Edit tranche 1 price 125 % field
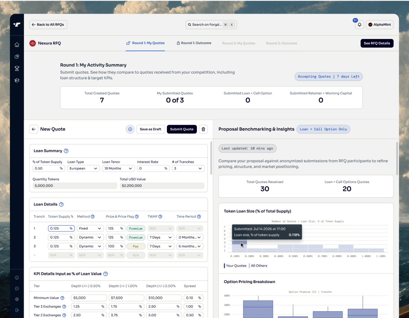 tap(115, 229)
